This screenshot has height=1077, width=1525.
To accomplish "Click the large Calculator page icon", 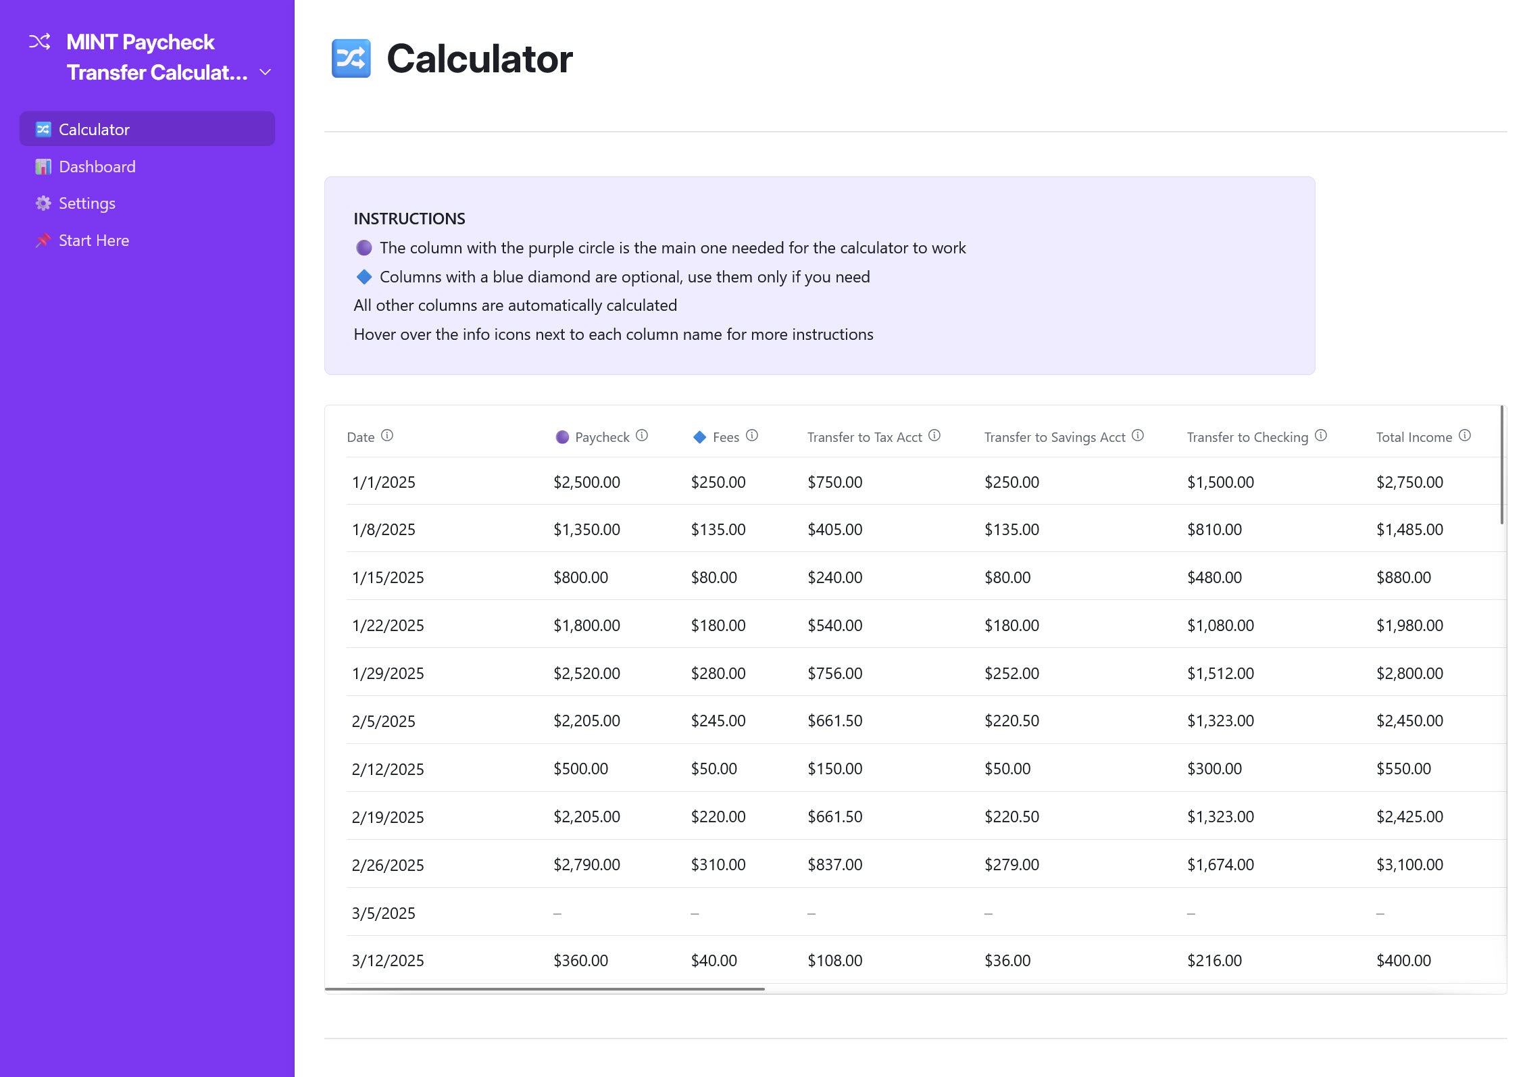I will (351, 59).
